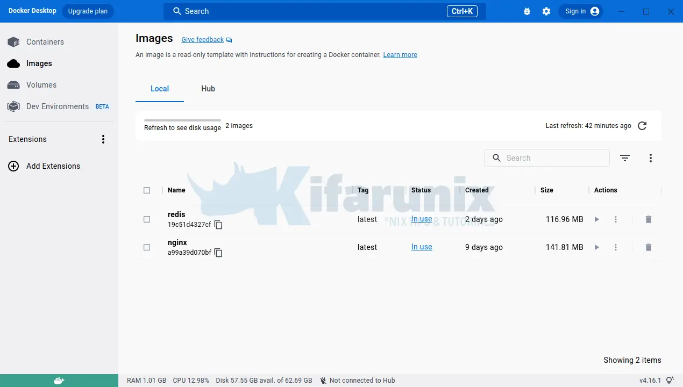Click the filter icon above the image list
683x387 pixels.
tap(624, 157)
